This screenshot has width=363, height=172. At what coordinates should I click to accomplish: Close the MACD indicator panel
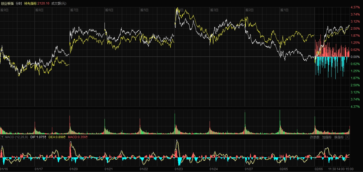(x=347, y=137)
